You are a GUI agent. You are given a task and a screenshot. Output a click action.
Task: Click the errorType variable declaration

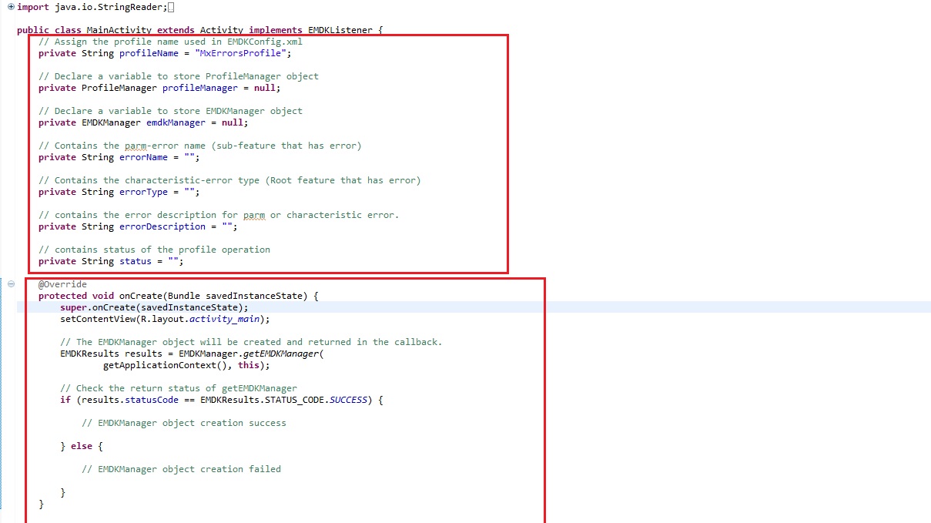[x=140, y=192]
